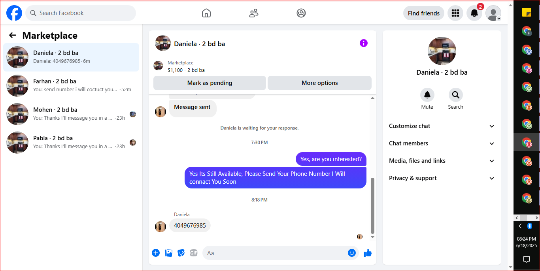Expand the Customize chat section
Viewport: 540px width, 271px height.
[442, 126]
